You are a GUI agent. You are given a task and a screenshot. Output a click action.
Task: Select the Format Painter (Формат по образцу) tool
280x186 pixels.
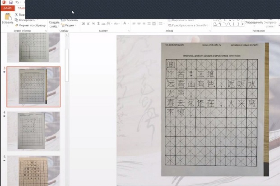(x=30, y=25)
